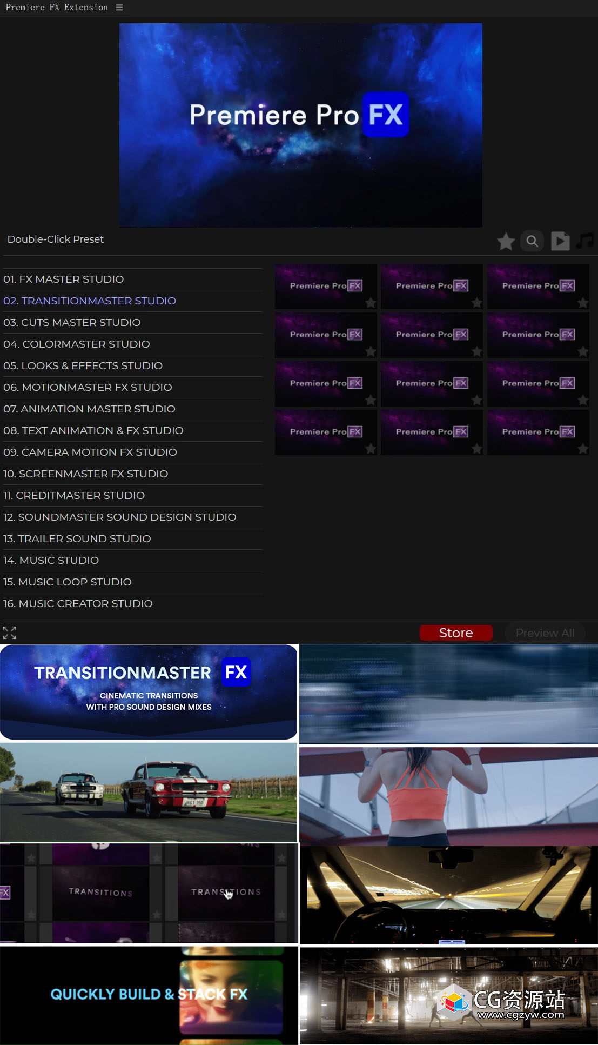Show favorites with the star icon
Image resolution: width=598 pixels, height=1045 pixels.
click(x=506, y=241)
